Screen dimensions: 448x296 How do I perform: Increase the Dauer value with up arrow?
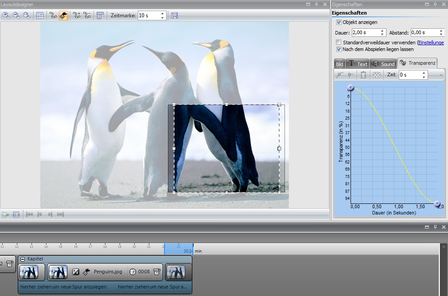382,31
